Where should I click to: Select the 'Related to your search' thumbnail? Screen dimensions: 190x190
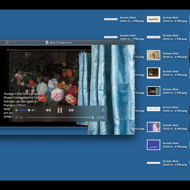pyautogui.click(x=154, y=109)
